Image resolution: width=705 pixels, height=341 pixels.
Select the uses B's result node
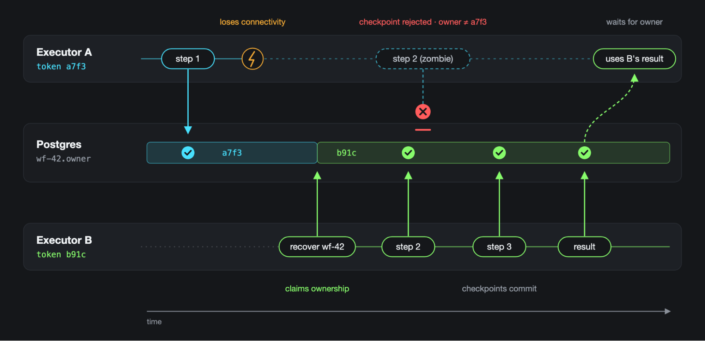[x=634, y=59]
